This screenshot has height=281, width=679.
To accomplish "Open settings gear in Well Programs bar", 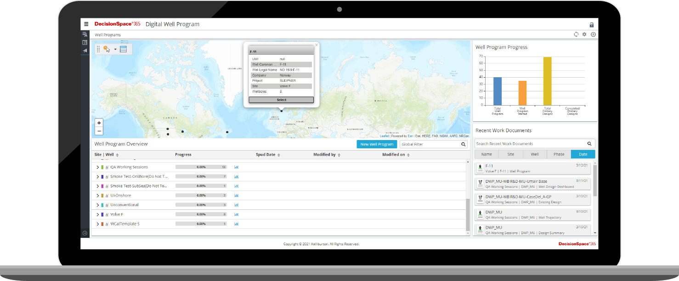I will click(584, 34).
